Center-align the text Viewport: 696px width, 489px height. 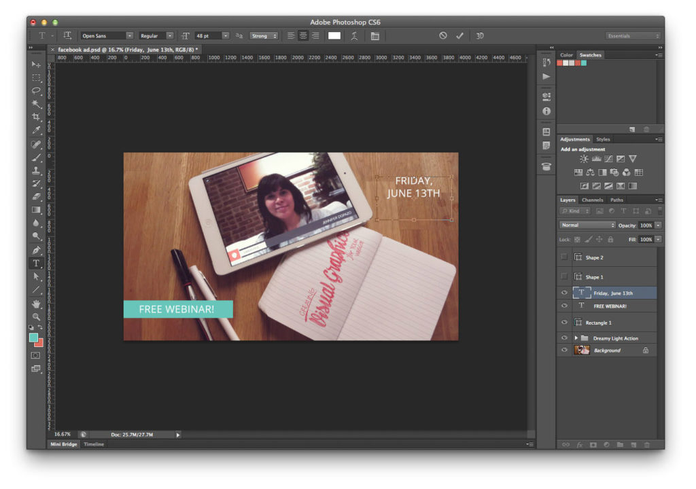(x=303, y=36)
